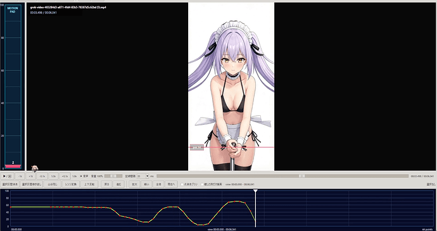Click the 進む (redo) button
Image resolution: width=437 pixels, height=231 pixels.
pos(118,184)
